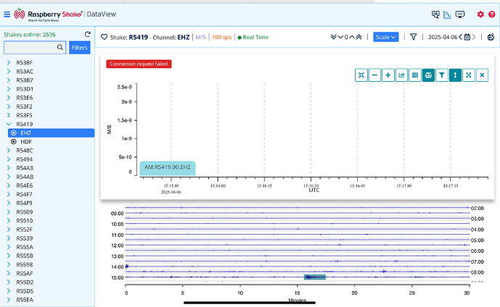Open the hamburger menu

coord(7,14)
